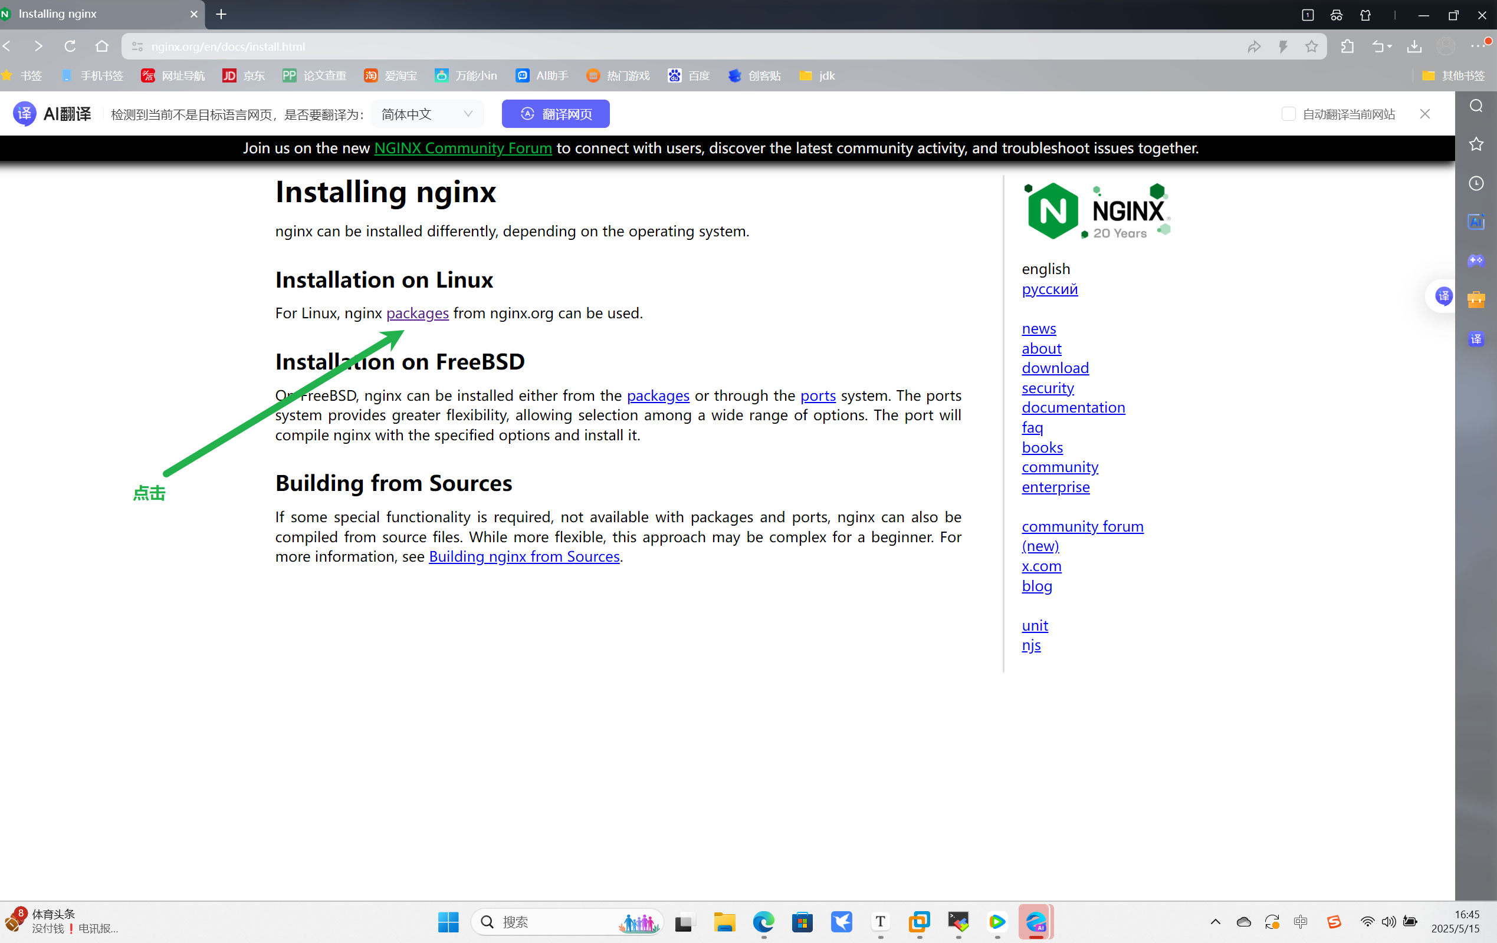This screenshot has height=943, width=1497.
Task: Show hidden taskbar icons with the chevron
Action: [x=1216, y=922]
